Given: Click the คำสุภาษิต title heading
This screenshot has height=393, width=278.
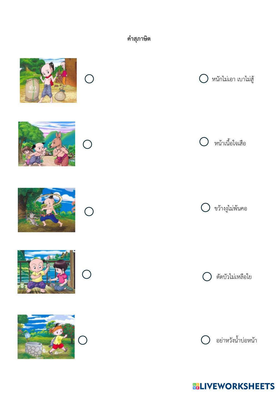Looking at the screenshot, I should pos(139,39).
